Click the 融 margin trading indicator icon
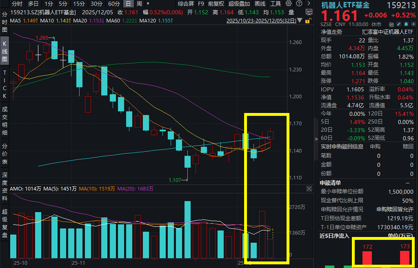Image resolution: width=418 pixels, height=268 pixels. pyautogui.click(x=391, y=24)
